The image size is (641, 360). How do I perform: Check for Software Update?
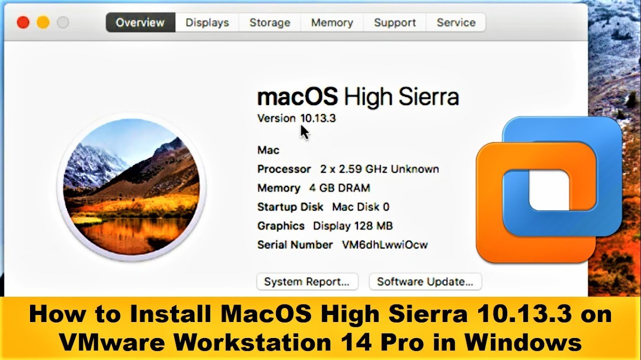point(425,281)
